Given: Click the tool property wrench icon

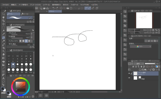Looking at the screenshot, I should point(33,47).
